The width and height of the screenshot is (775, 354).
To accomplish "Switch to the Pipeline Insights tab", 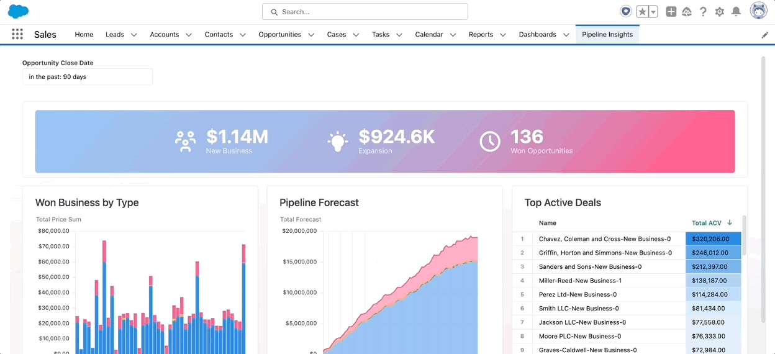I will pyautogui.click(x=607, y=35).
